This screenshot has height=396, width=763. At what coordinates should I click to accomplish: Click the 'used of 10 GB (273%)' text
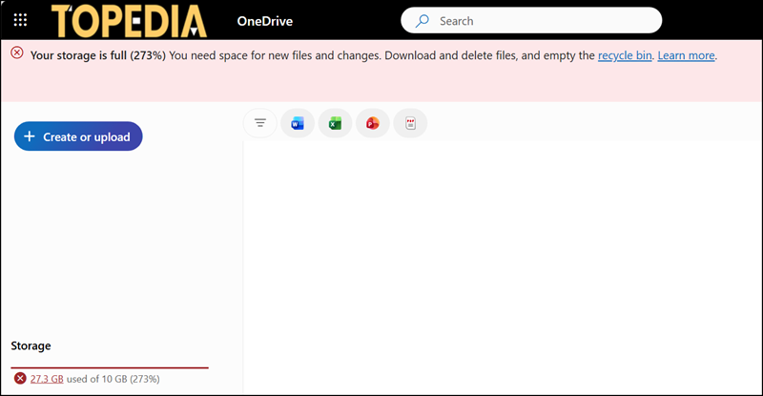coord(113,379)
